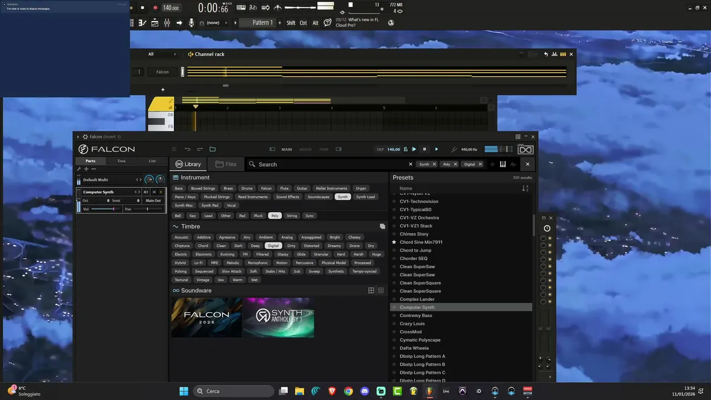Click the FL Studio stop button
This screenshot has height=400, width=711.
(x=142, y=8)
